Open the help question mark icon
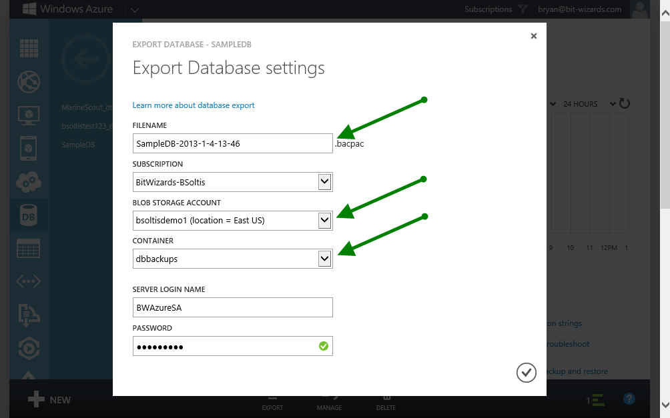 click(x=629, y=399)
